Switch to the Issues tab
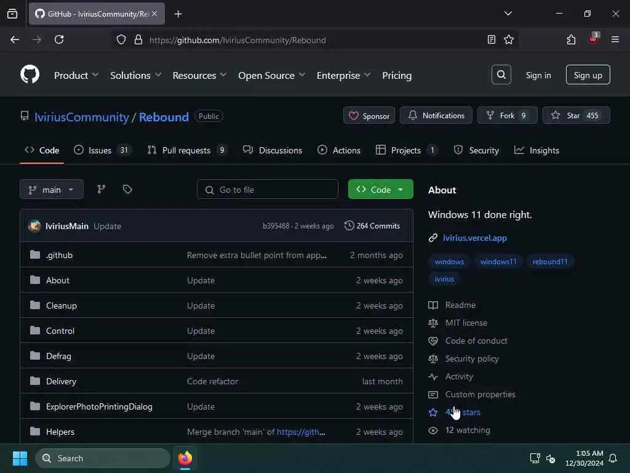This screenshot has height=473, width=630. point(103,150)
